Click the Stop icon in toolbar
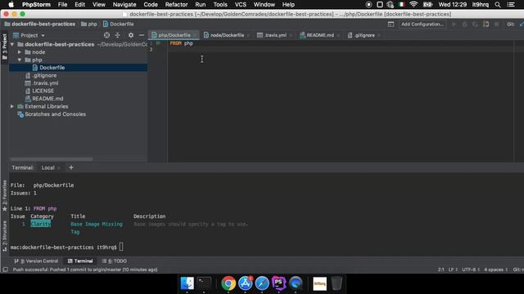 click(497, 24)
